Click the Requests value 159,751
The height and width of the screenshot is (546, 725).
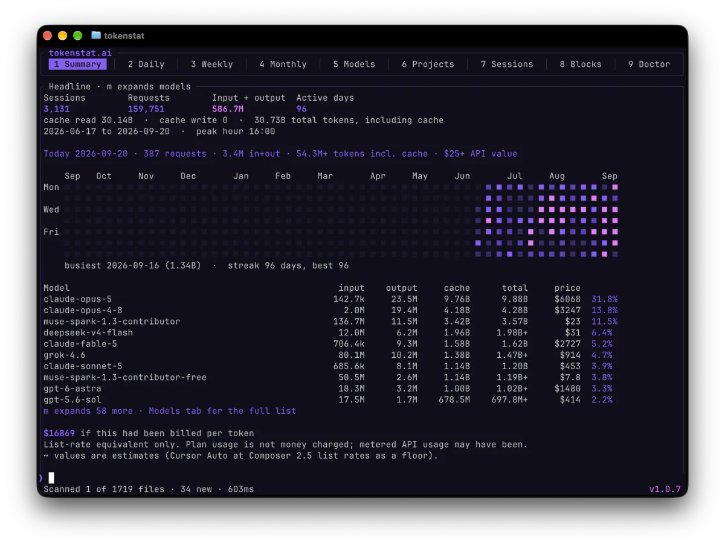146,109
